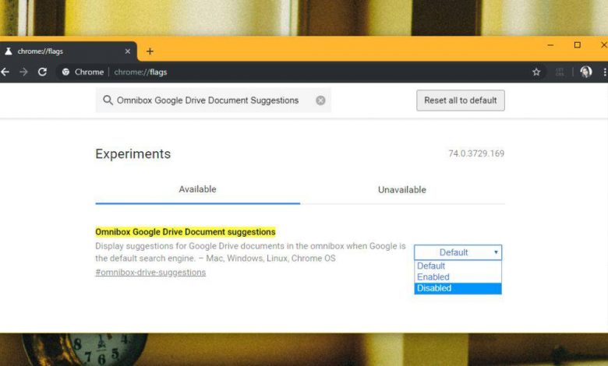Click the Omnibox Google Drive Document suggestions title
608x366 pixels.
click(x=186, y=232)
